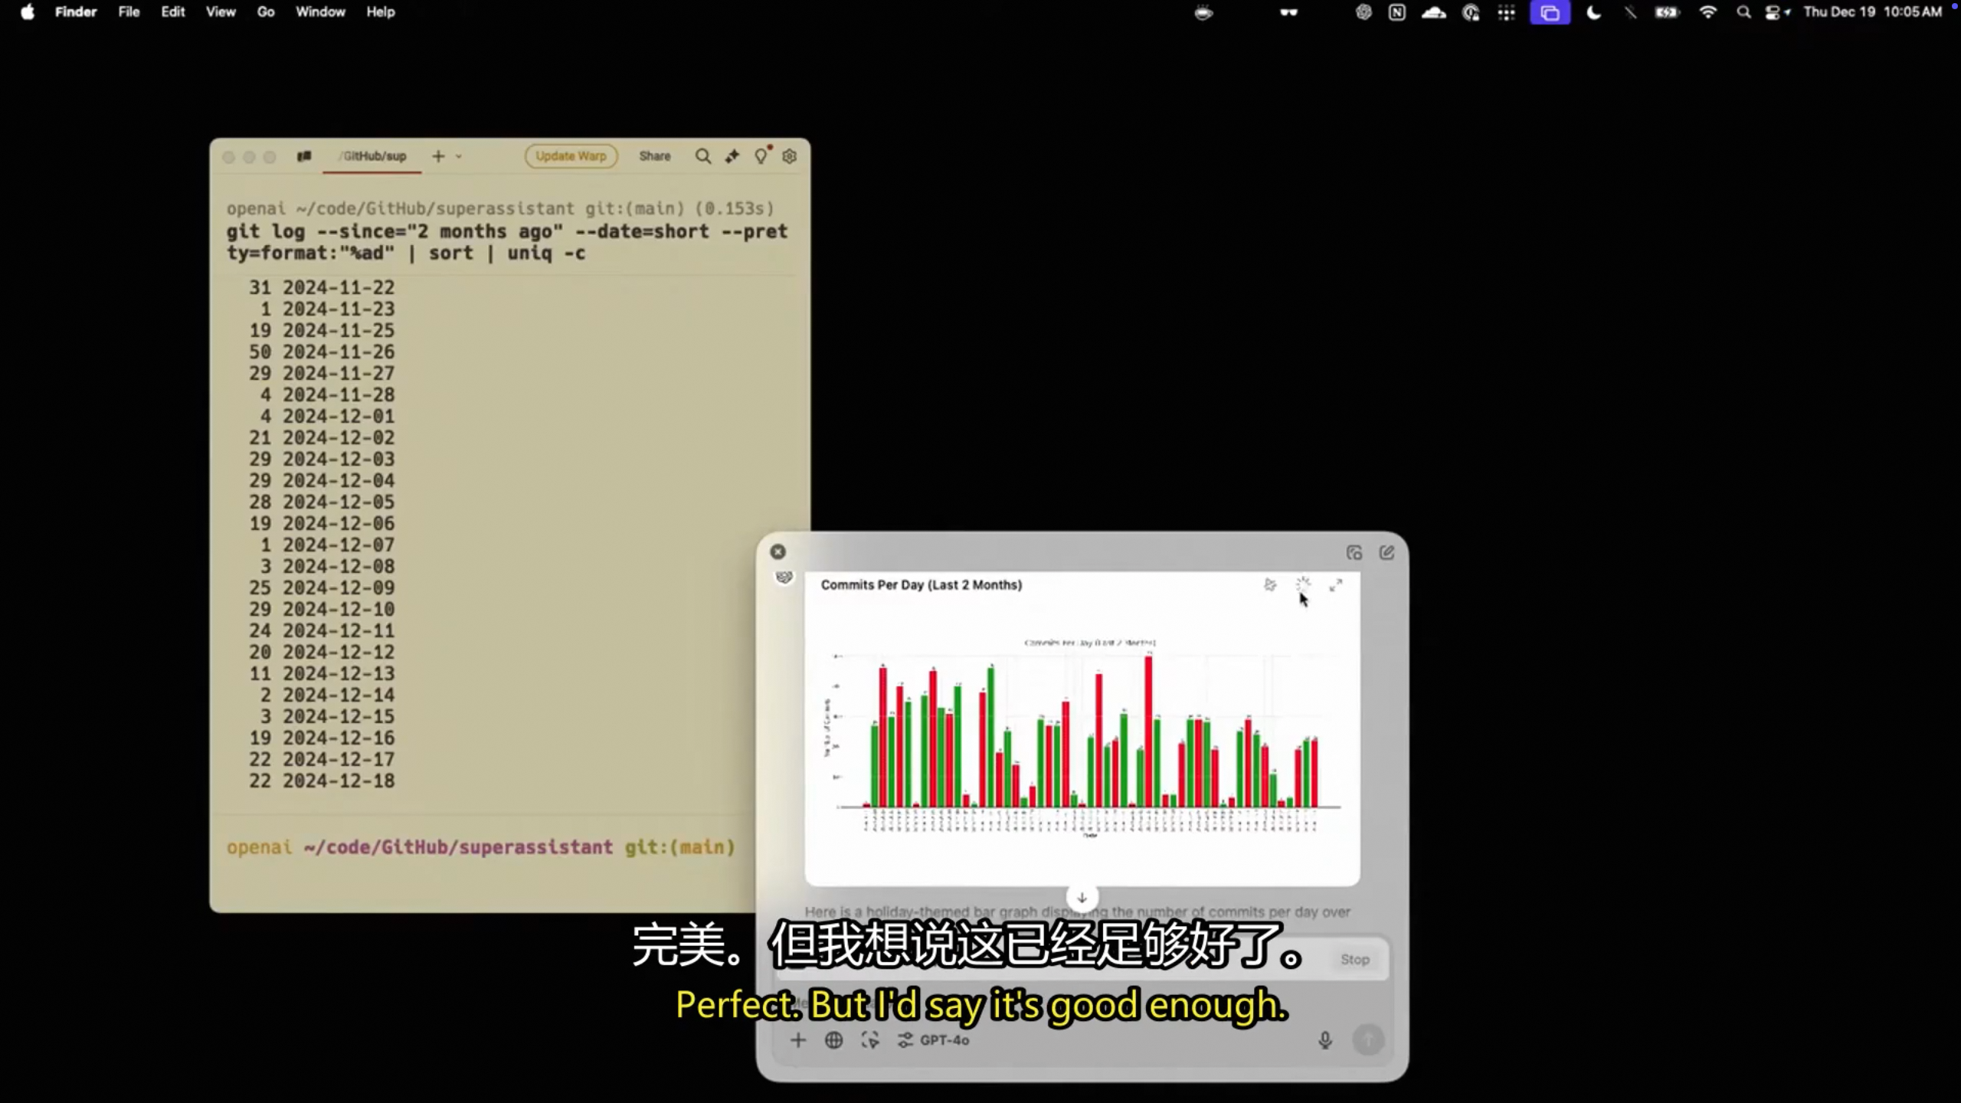Expand the chart to fullscreen
The height and width of the screenshot is (1103, 1961).
[x=1336, y=585]
